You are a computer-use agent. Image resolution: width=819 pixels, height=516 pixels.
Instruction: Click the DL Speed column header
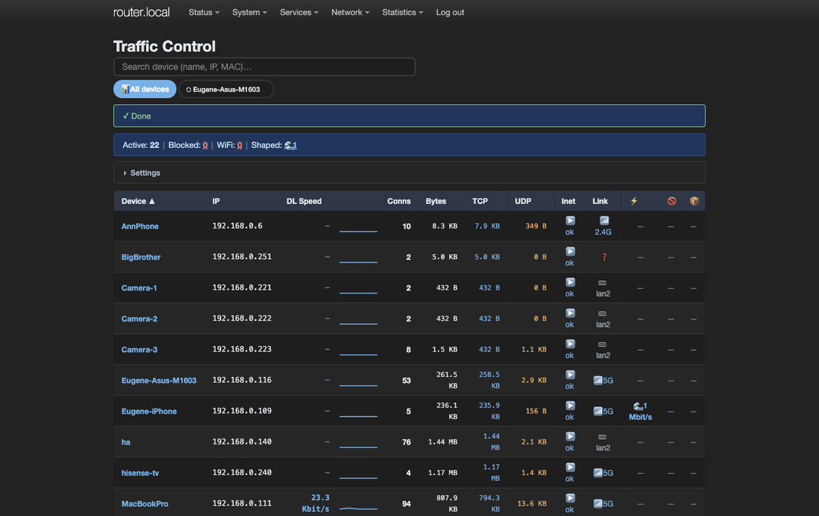tap(304, 201)
